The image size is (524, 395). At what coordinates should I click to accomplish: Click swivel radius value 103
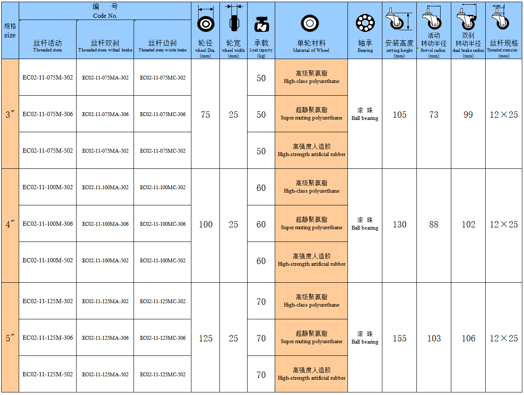tap(434, 338)
